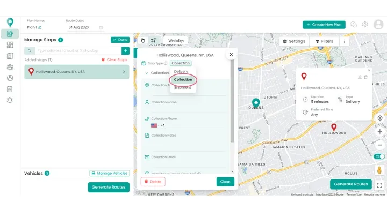Click the pencil icon beside Plan 1
The image size is (387, 217).
click(x=40, y=27)
